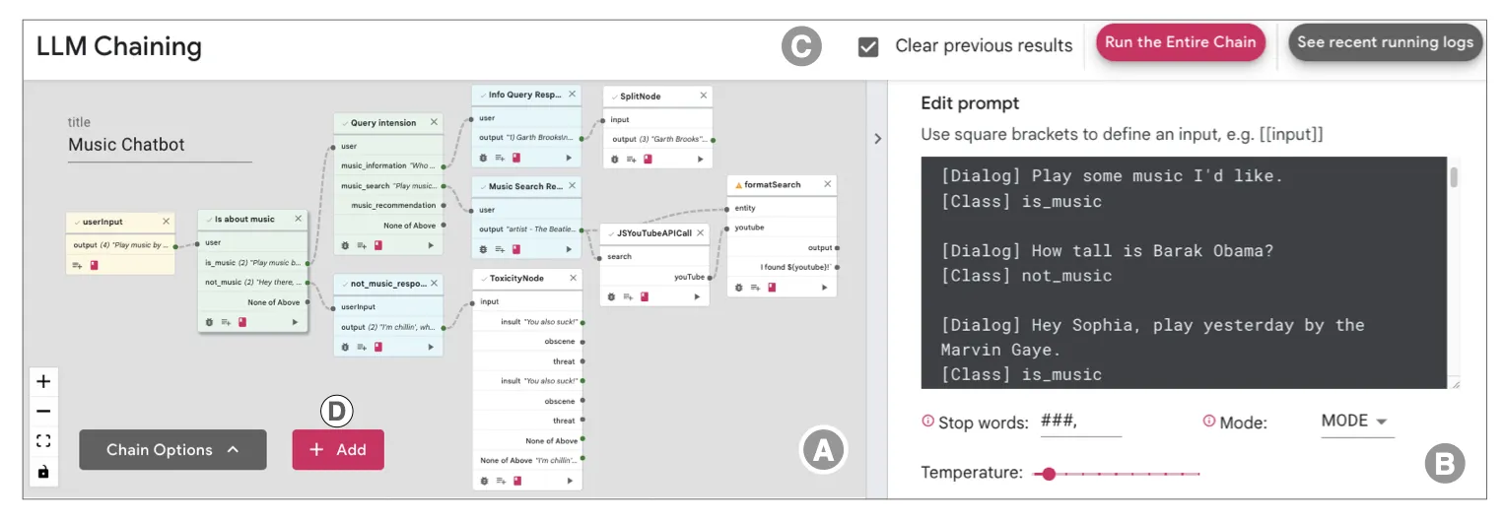Close the userInput node
This screenshot has width=1504, height=520.
[x=166, y=222]
